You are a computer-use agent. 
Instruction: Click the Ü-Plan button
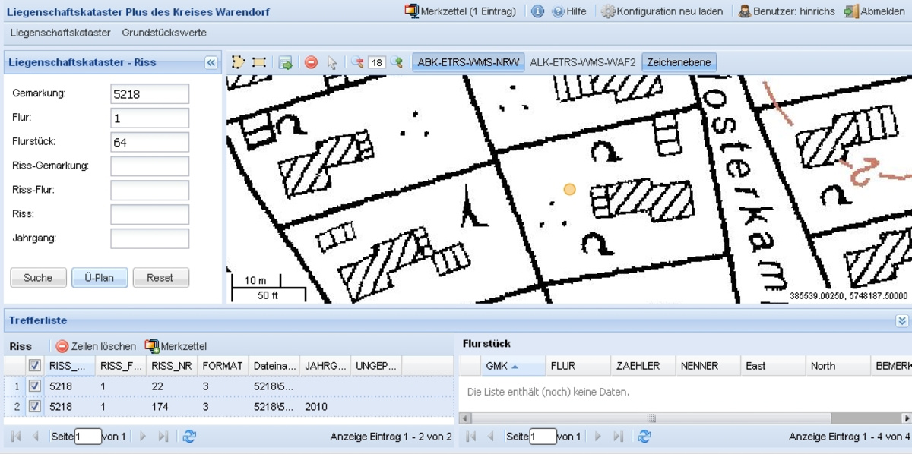pos(100,278)
